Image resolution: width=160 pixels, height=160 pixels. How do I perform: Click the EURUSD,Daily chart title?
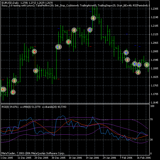(10, 3)
